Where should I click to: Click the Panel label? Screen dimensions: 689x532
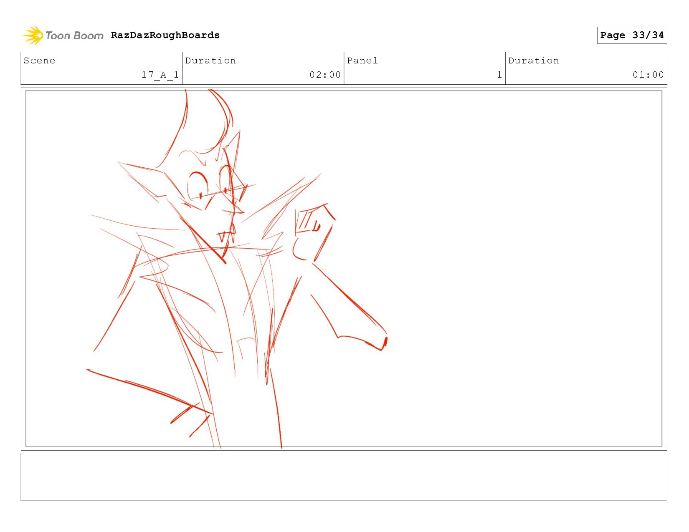click(x=362, y=61)
